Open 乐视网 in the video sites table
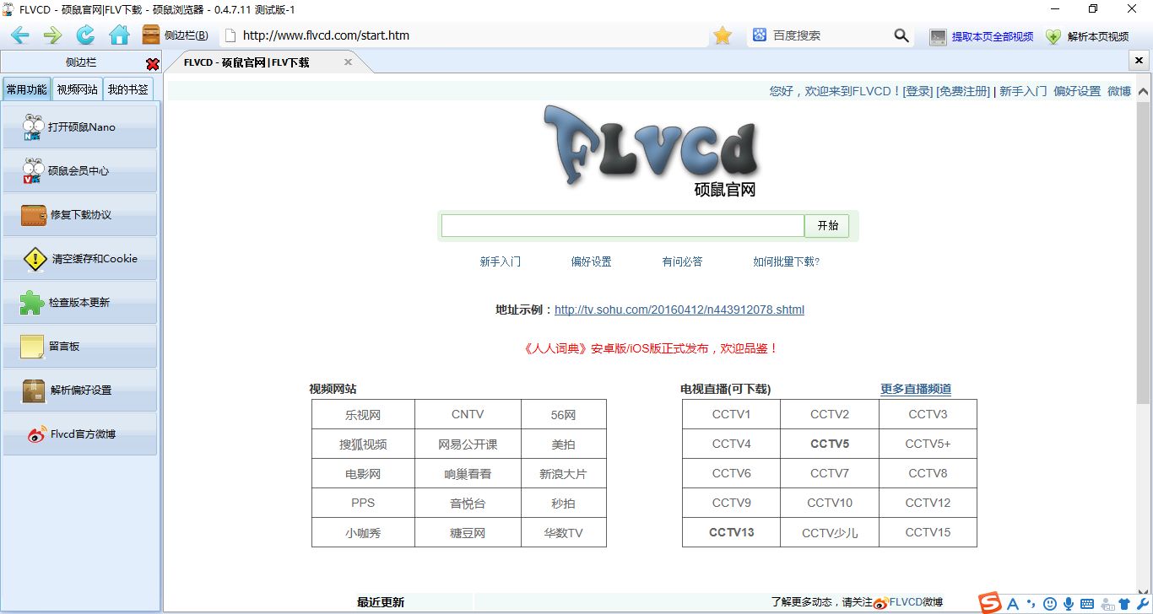Viewport: 1153px width, 614px height. click(x=363, y=414)
